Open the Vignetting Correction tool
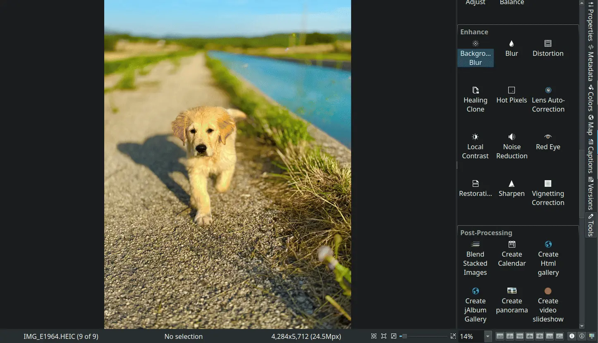598x343 pixels. point(548,193)
